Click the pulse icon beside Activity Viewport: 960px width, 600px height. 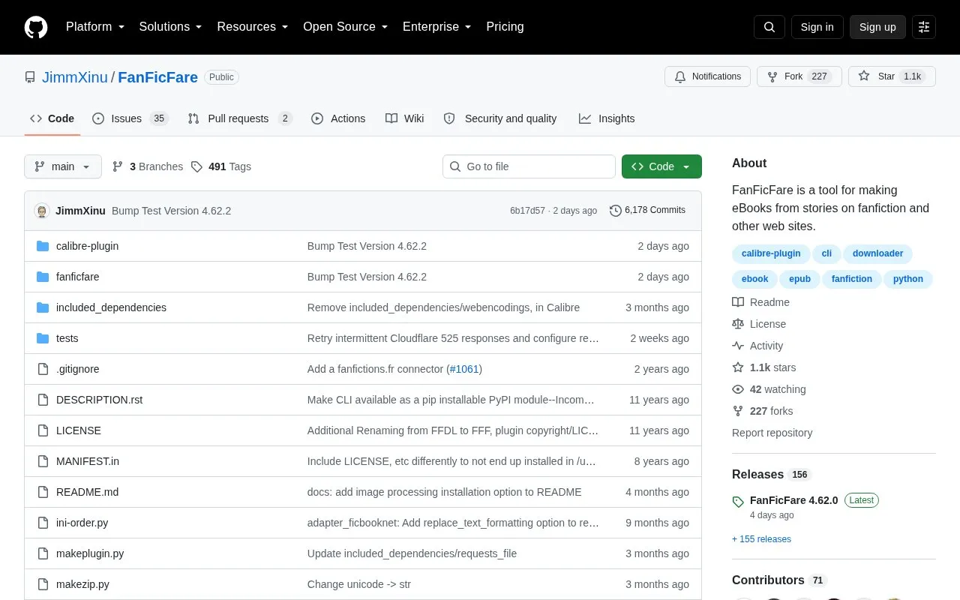tap(738, 346)
